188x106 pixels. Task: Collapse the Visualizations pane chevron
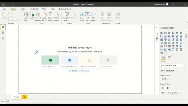pos(182,27)
